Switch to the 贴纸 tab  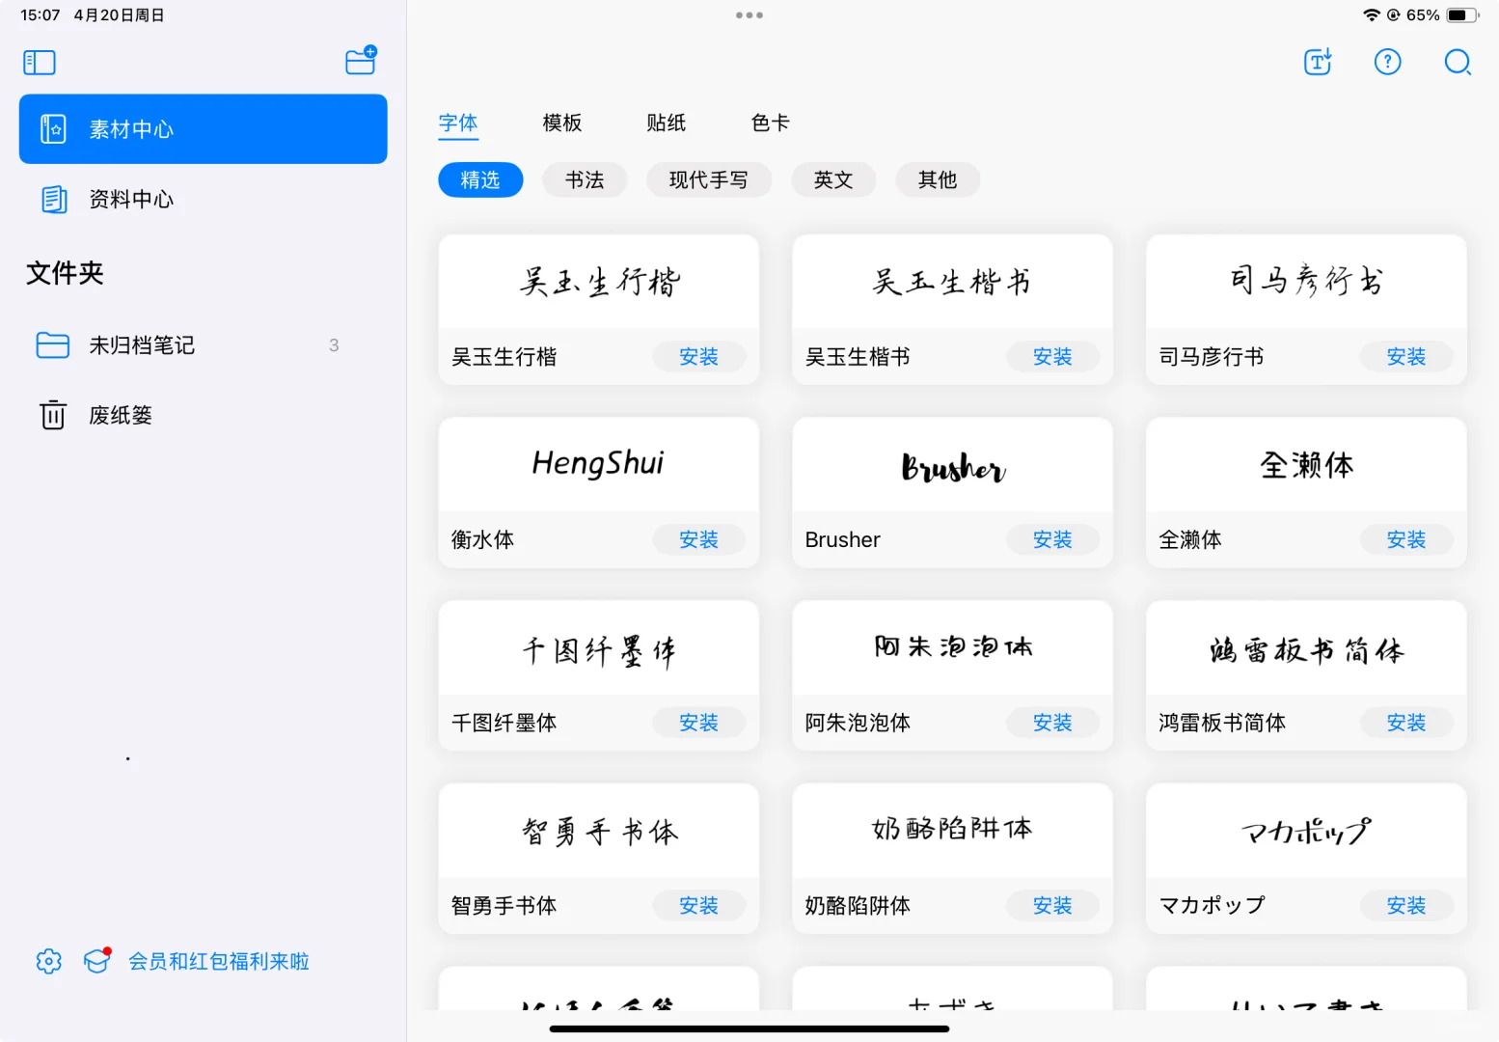(667, 123)
